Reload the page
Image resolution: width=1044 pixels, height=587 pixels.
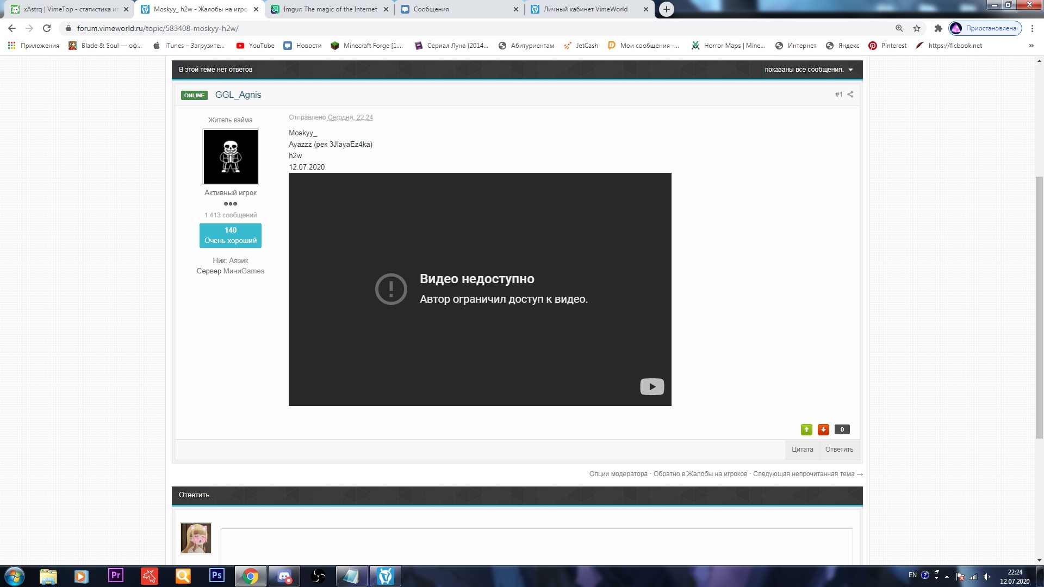pyautogui.click(x=47, y=28)
